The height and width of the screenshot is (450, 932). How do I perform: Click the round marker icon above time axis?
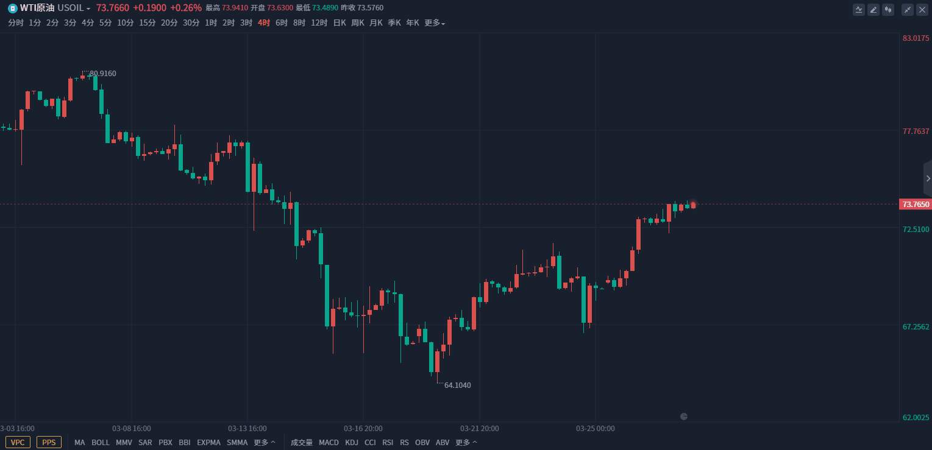click(684, 417)
